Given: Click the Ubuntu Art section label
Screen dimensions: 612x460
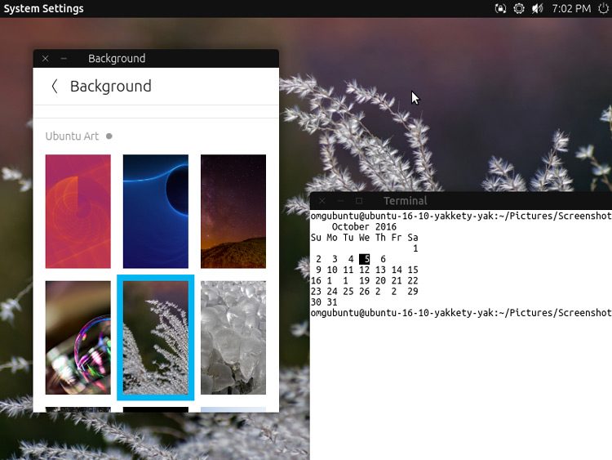Looking at the screenshot, I should 72,136.
